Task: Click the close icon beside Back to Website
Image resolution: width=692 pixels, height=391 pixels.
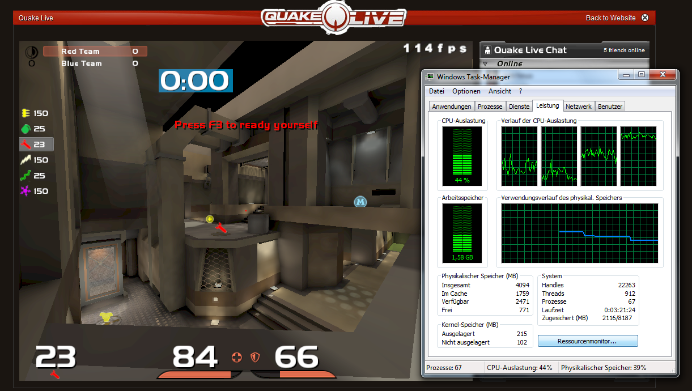Action: tap(644, 18)
